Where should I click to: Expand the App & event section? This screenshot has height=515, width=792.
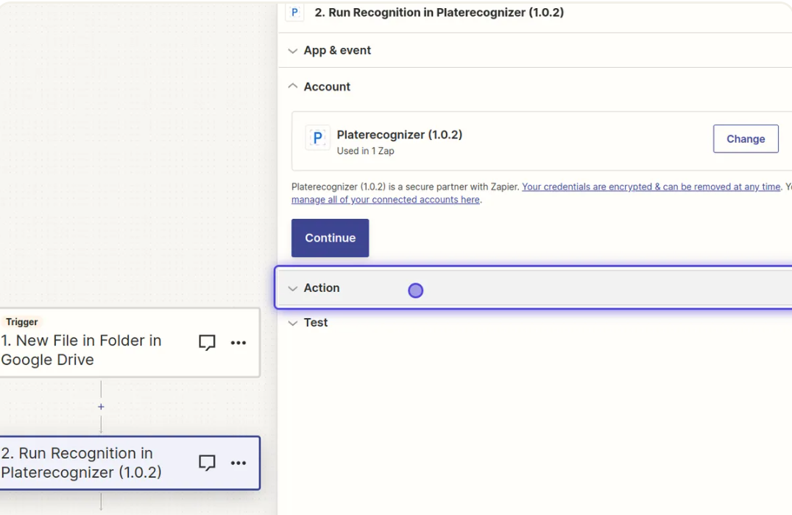[x=337, y=50]
